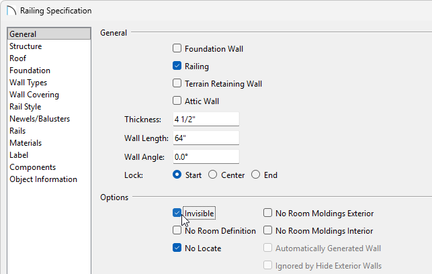Enable the Foundation Wall checkbox
This screenshot has height=274, width=432.
pyautogui.click(x=177, y=49)
